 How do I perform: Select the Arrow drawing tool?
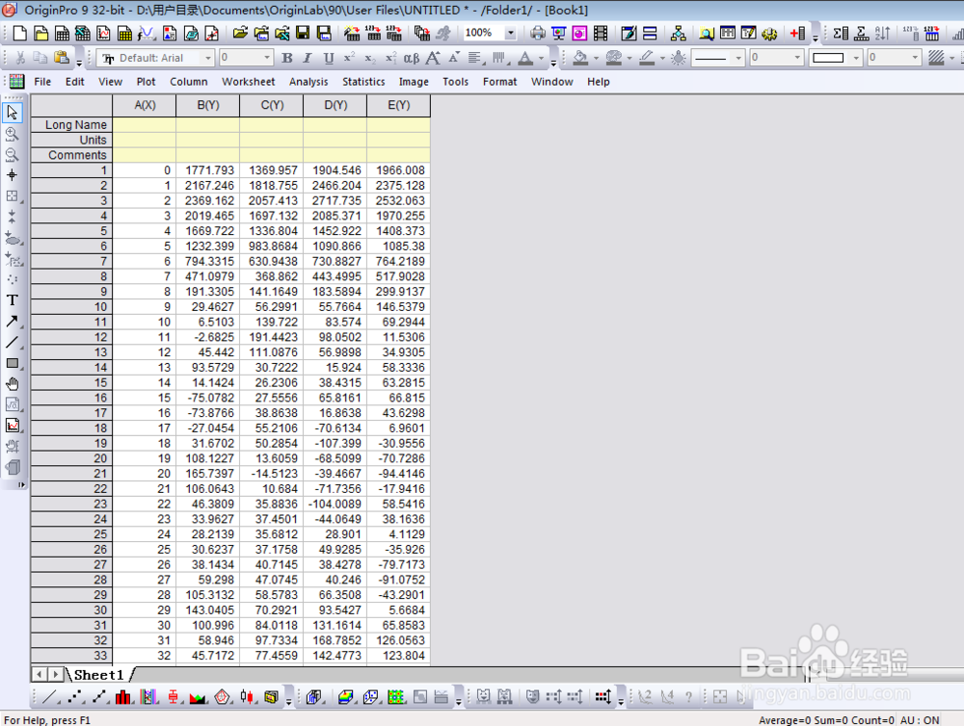[13, 322]
